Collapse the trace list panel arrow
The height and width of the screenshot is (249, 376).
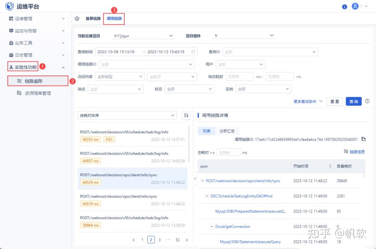point(195,178)
